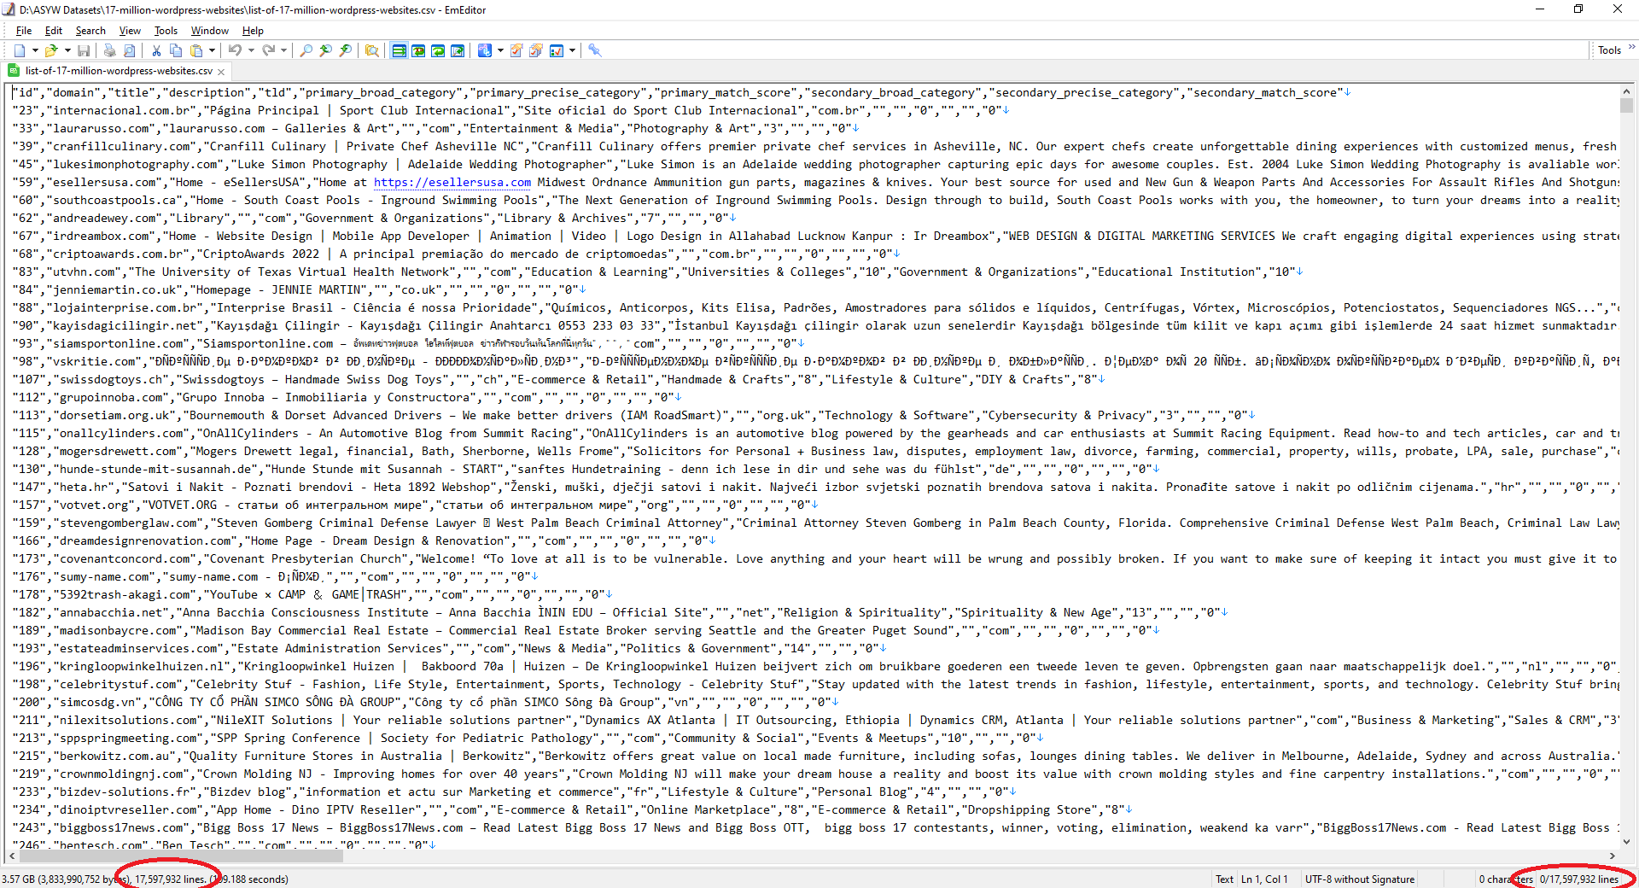The width and height of the screenshot is (1639, 888).
Task: Create a new document from the toolbar
Action: click(x=19, y=50)
